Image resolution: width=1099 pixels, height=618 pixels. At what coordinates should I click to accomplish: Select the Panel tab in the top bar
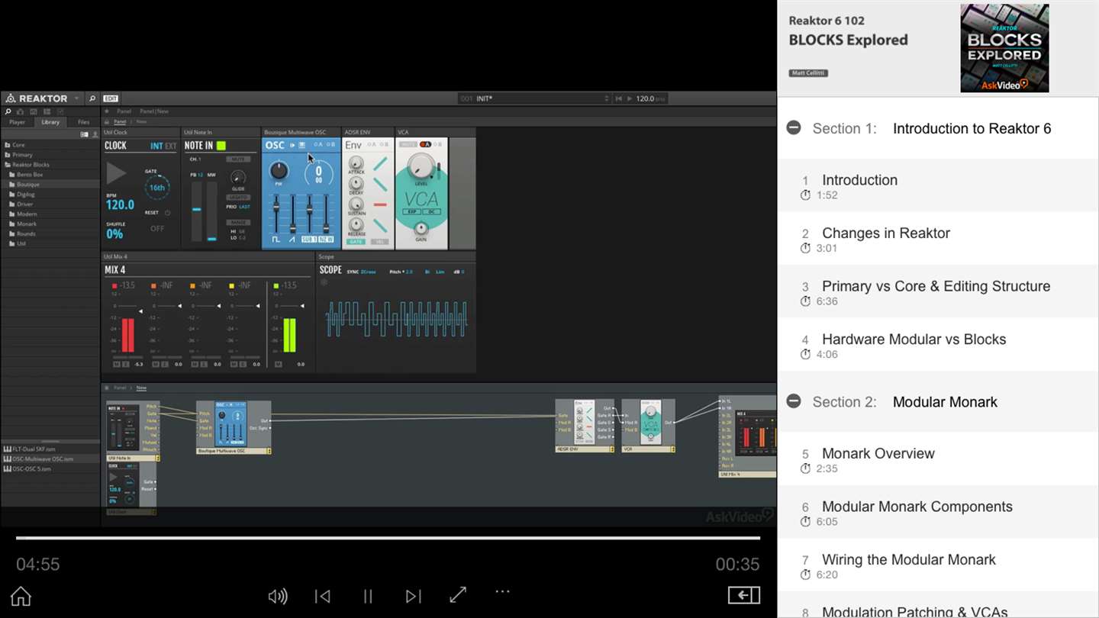(x=124, y=111)
